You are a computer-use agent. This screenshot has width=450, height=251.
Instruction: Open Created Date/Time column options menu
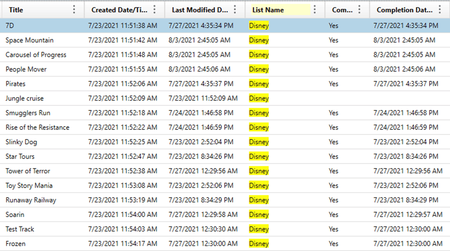click(155, 10)
